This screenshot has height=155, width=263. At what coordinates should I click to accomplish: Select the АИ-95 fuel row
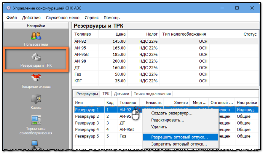(x=166, y=48)
